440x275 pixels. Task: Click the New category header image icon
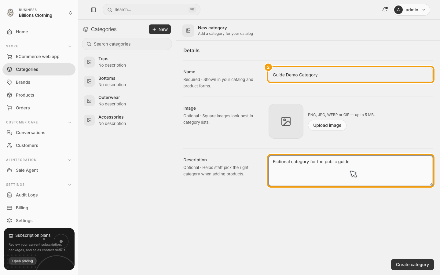click(x=188, y=31)
